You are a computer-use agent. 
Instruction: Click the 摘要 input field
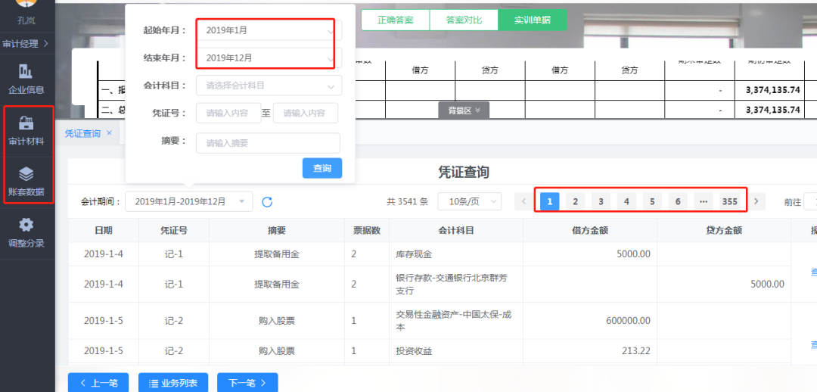pos(268,143)
